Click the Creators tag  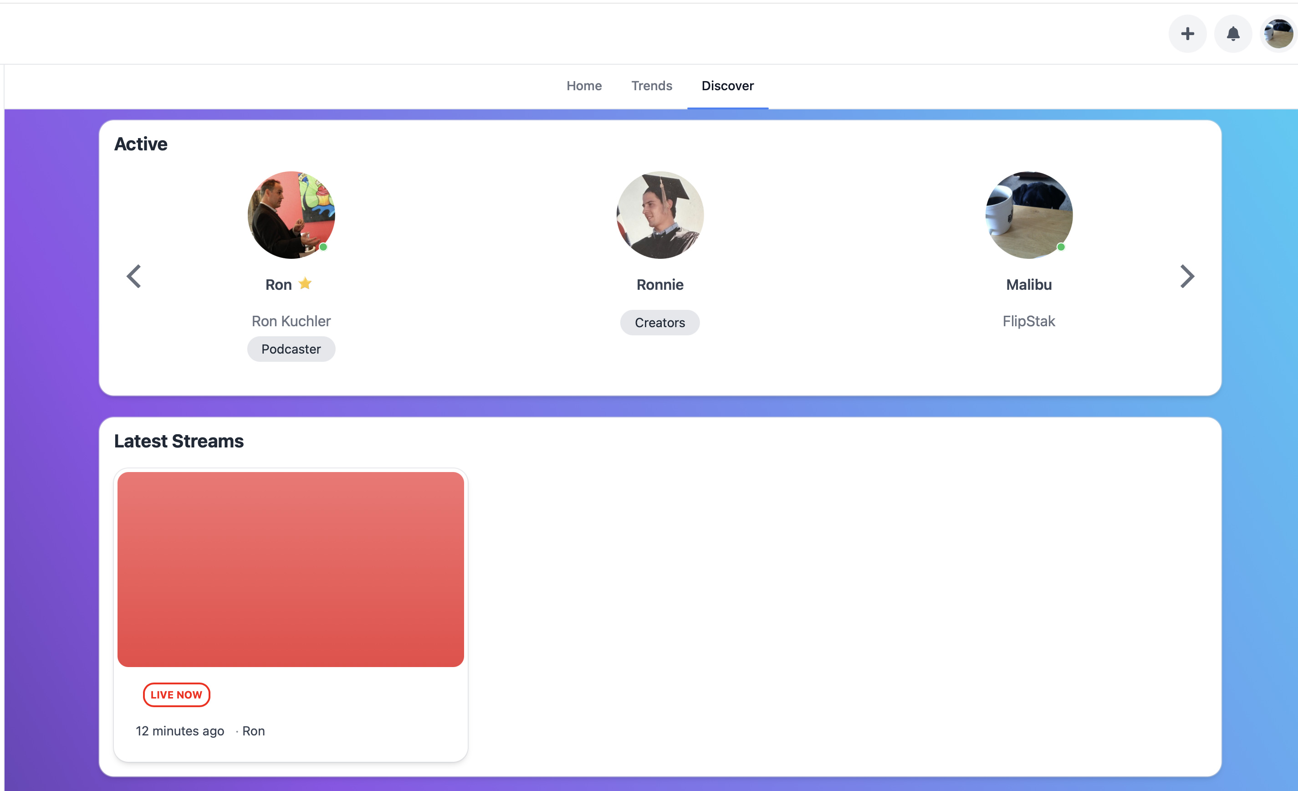click(x=659, y=323)
